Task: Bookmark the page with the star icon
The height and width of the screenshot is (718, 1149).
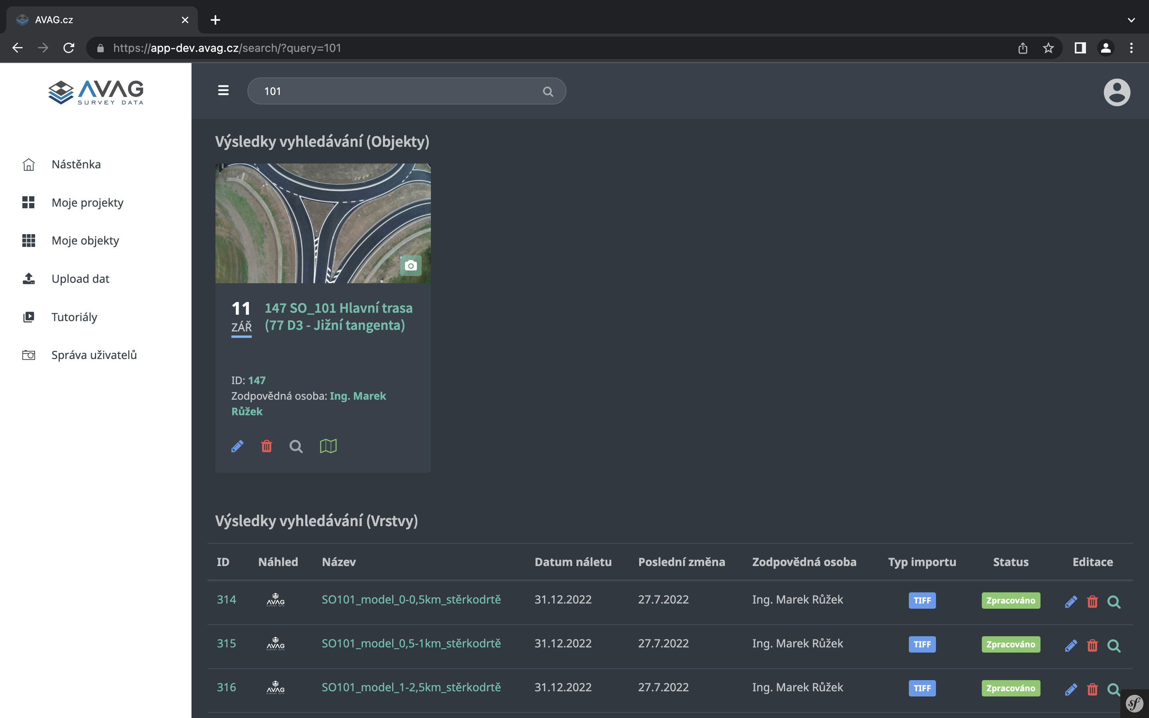Action: [x=1048, y=48]
